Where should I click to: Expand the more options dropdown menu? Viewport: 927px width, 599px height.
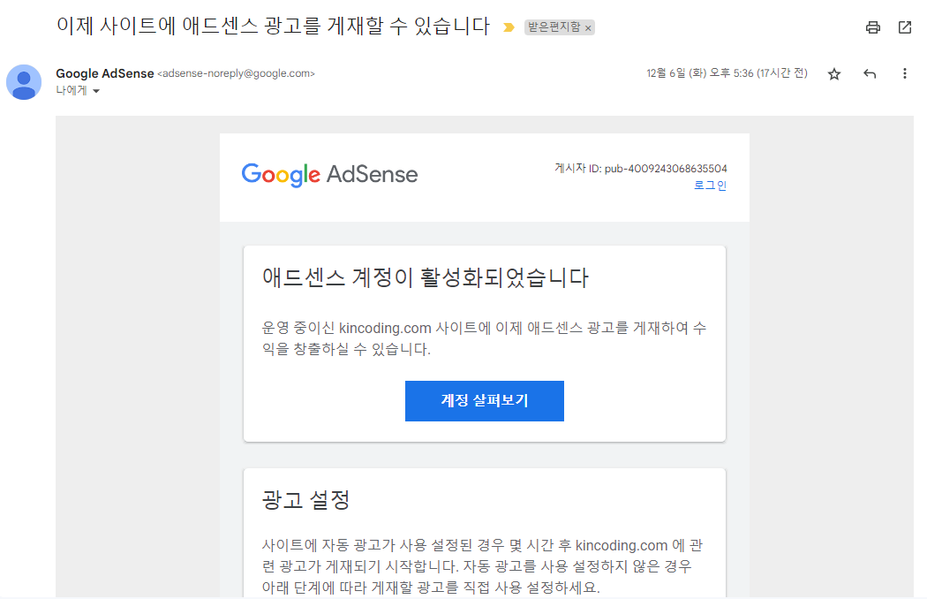[904, 73]
